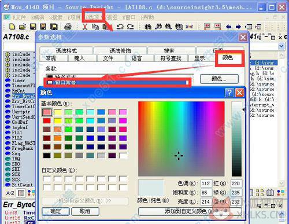Select the FreqBank symbol in the list
The height and width of the screenshot is (224, 289).
coord(23,148)
